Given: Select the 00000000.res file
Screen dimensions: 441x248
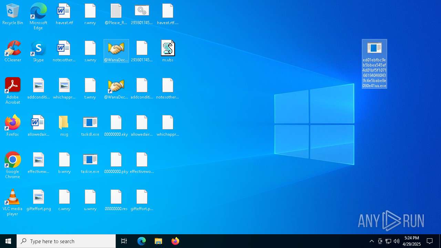Looking at the screenshot, I should 116,200.
